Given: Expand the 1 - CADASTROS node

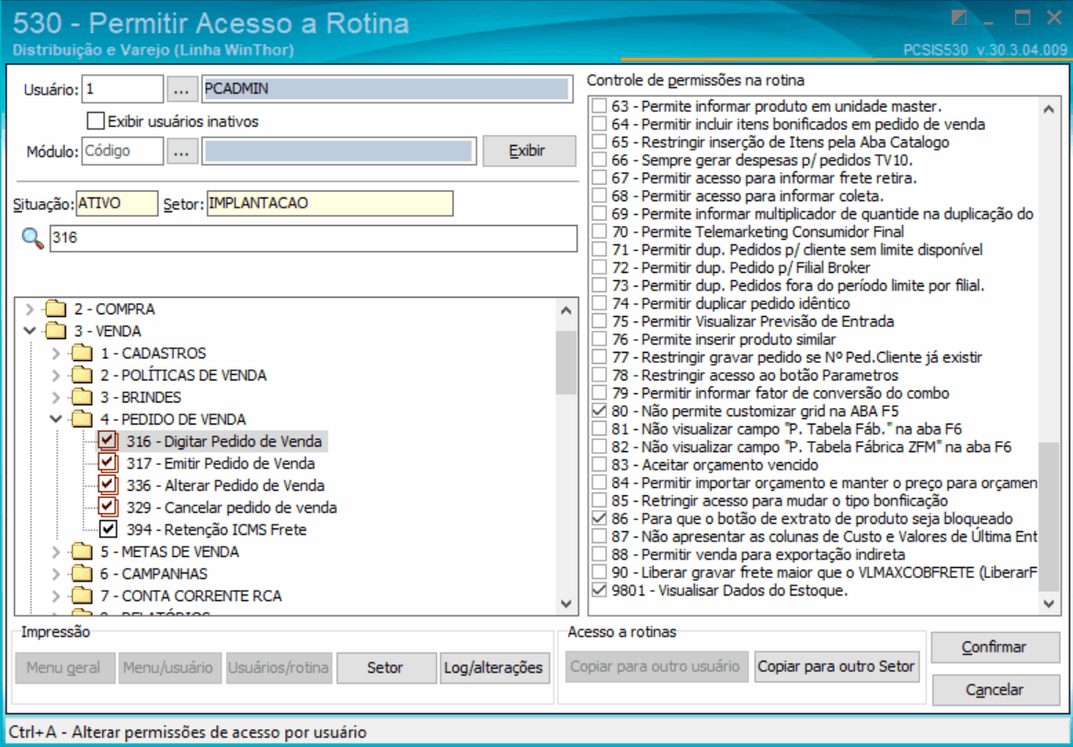Looking at the screenshot, I should [56, 353].
